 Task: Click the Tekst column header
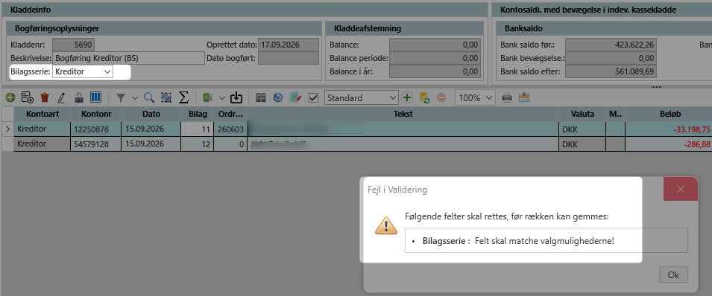403,115
